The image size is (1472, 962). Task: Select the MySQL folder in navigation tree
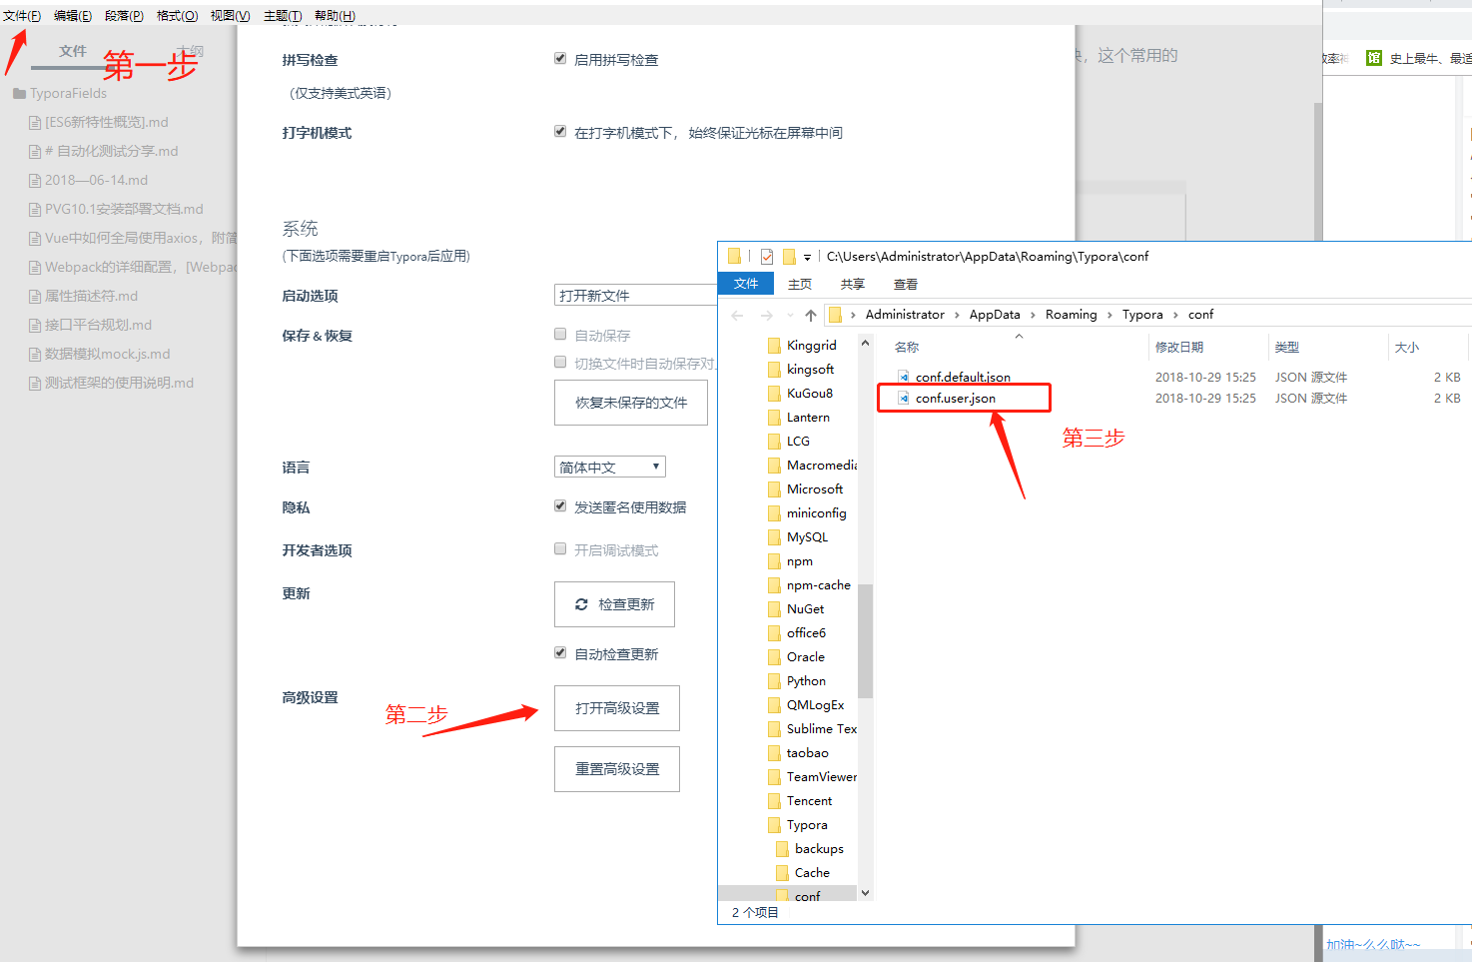807,537
